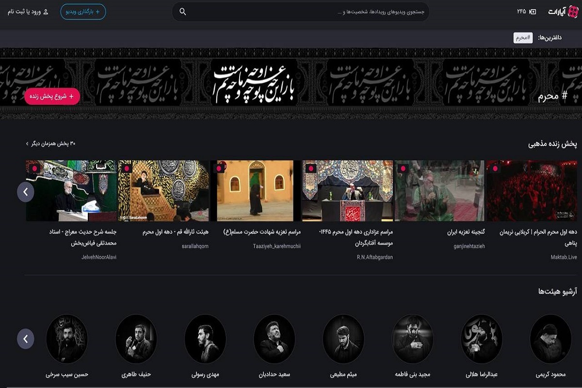The width and height of the screenshot is (582, 388).
Task: Click the name حسین سیب سرخی
Action: [x=67, y=375]
